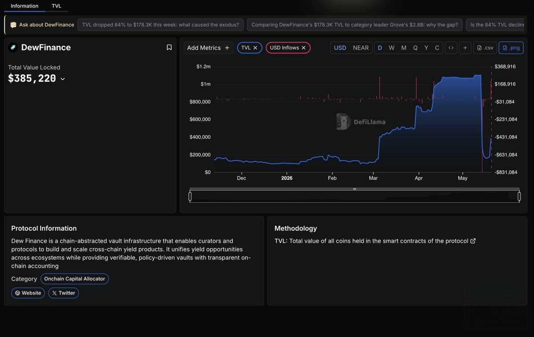Open TVL methodology external link icon
This screenshot has width=534, height=337.
tap(473, 241)
